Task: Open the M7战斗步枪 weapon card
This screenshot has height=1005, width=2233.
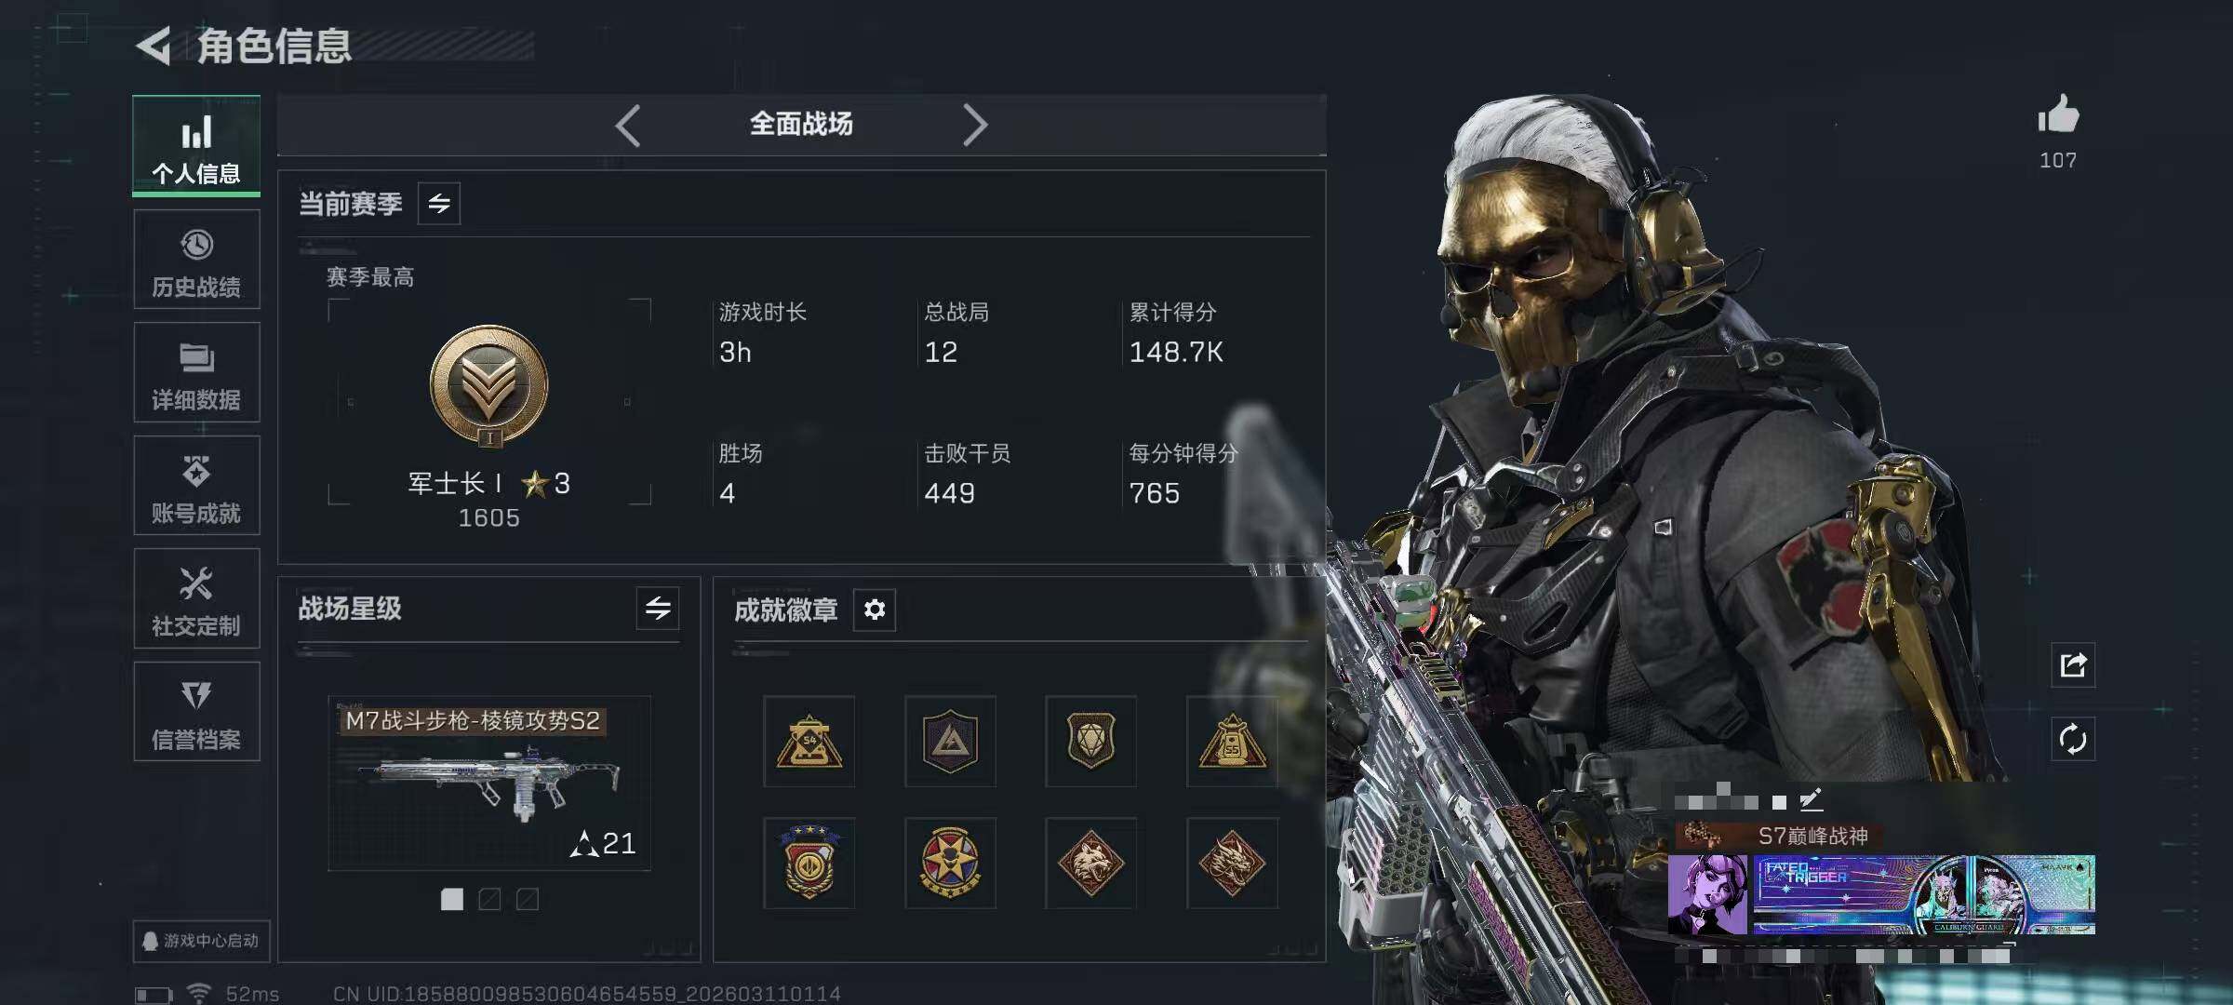Action: [x=489, y=784]
